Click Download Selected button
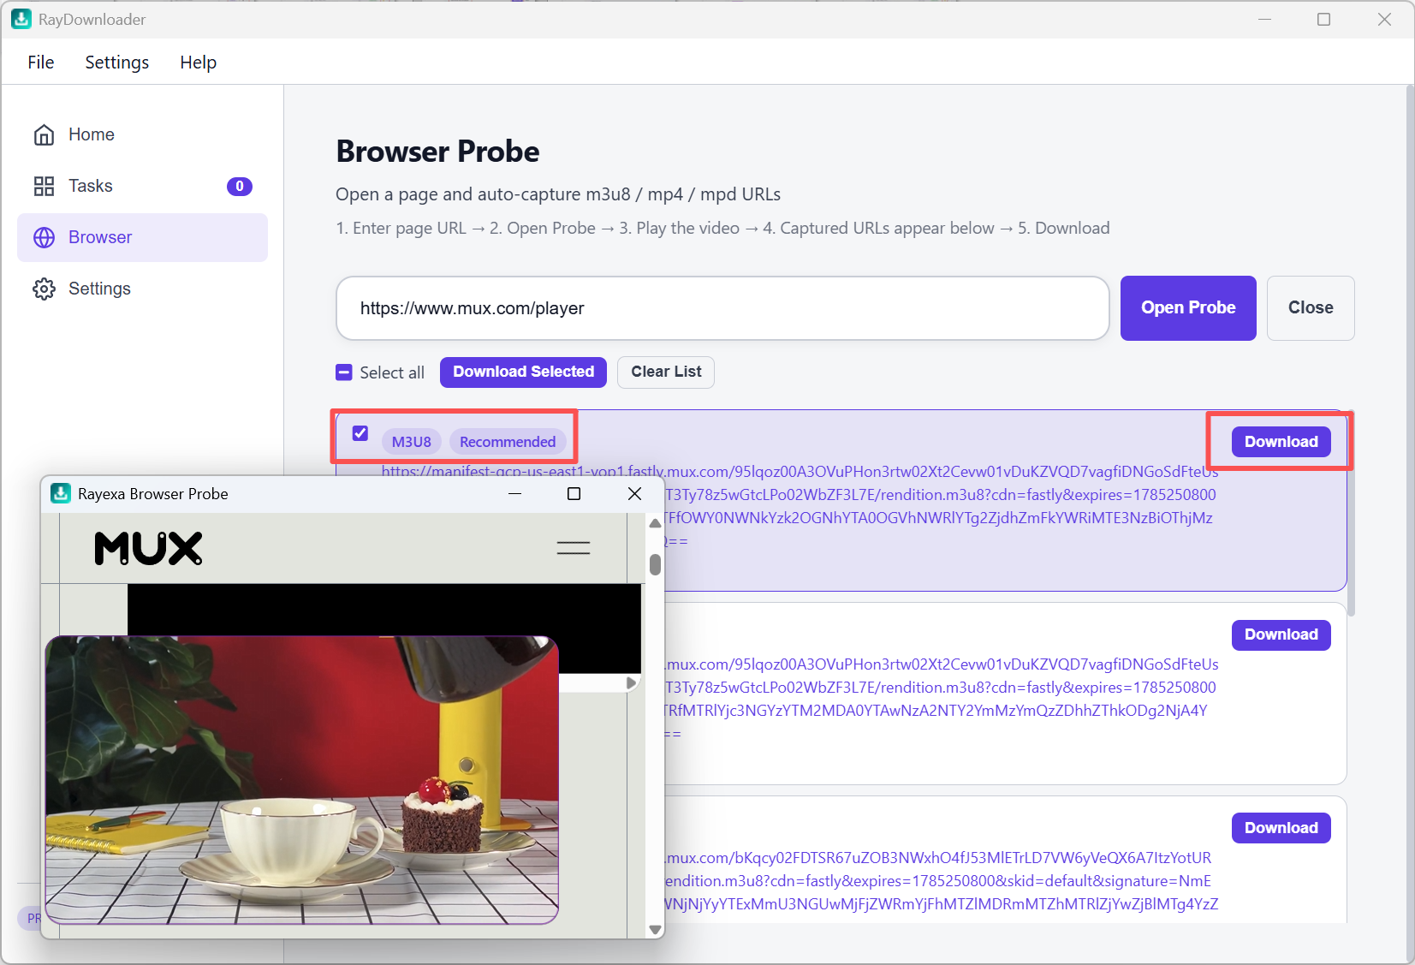 coord(523,372)
